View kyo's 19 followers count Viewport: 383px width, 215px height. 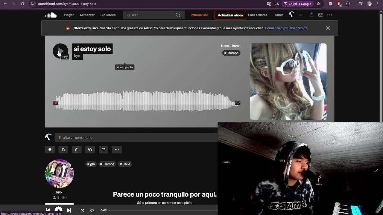(56, 197)
